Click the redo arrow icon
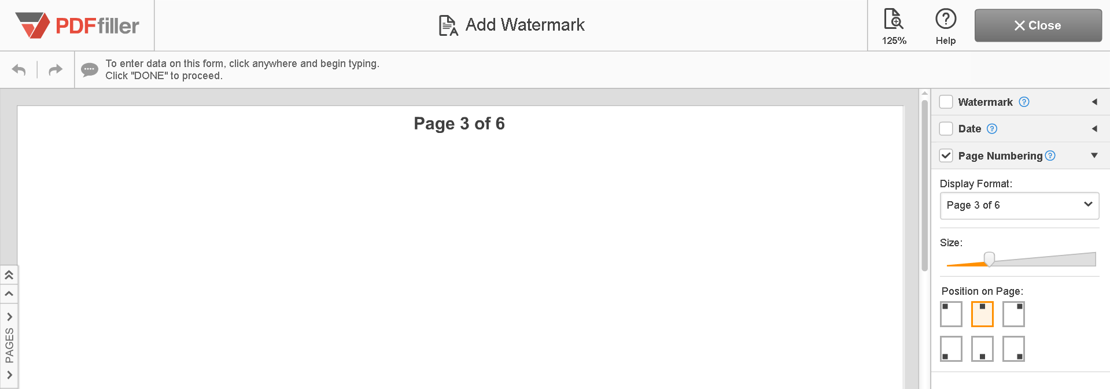Screen dimensions: 1110x389 click(55, 70)
